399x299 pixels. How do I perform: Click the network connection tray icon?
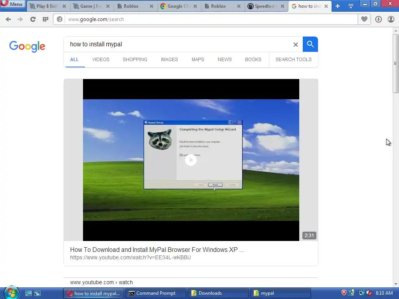click(362, 293)
